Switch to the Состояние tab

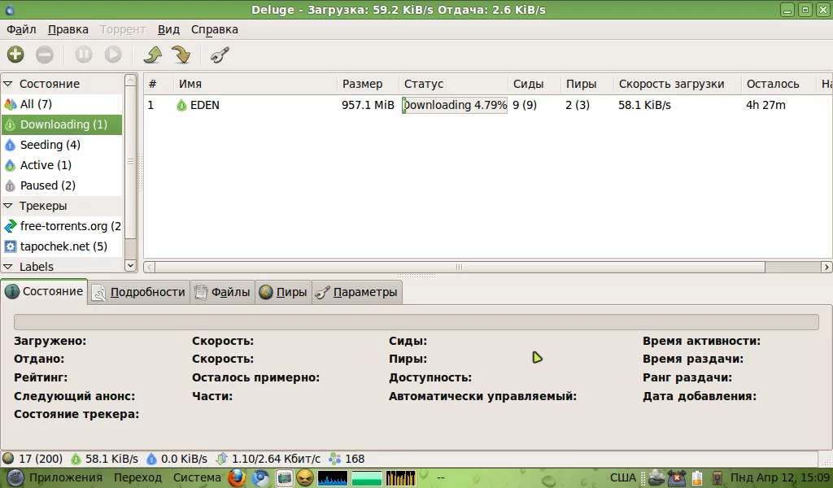coord(44,291)
